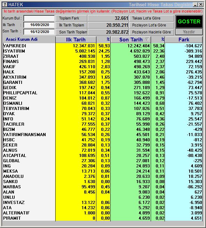The width and height of the screenshot is (206, 228).
Task: Click the Son Tarih date field
Action: [39, 32]
